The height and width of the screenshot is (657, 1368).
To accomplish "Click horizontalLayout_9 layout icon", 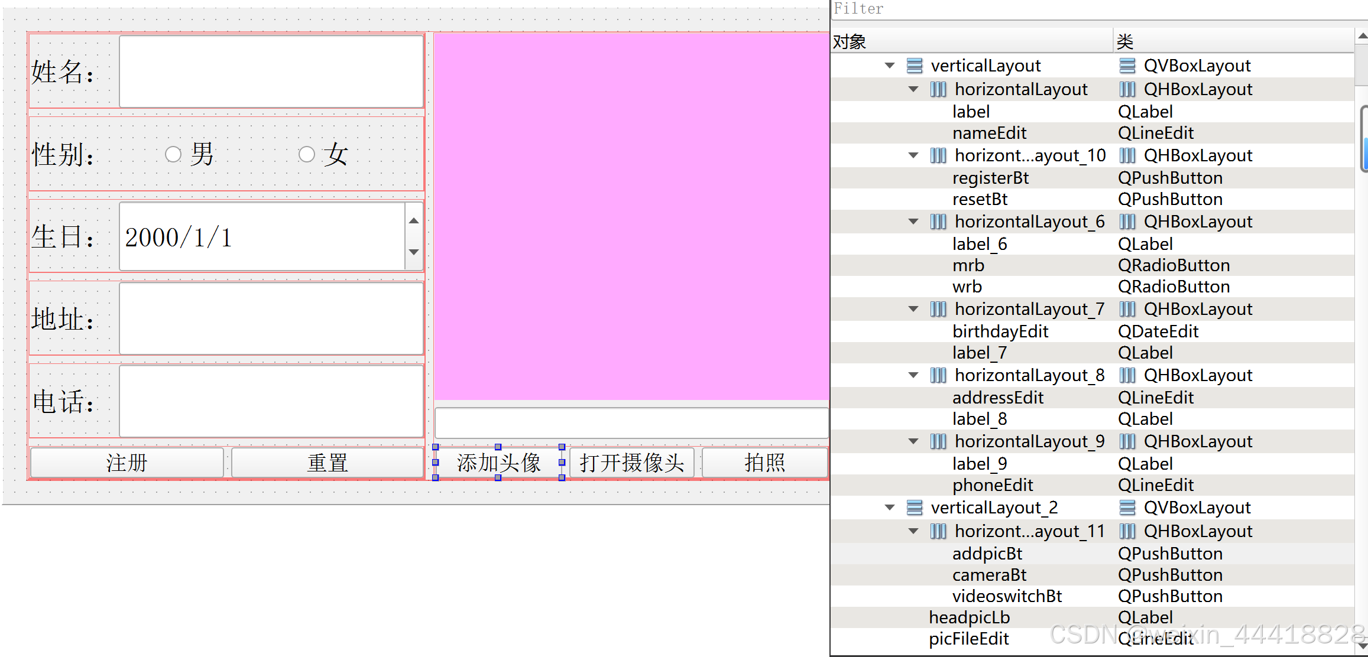I will 938,441.
